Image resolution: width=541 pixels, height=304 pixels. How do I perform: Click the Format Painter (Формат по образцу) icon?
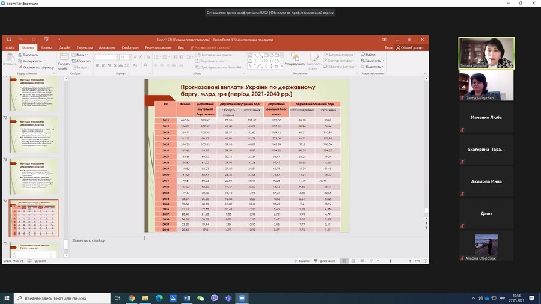click(x=20, y=67)
